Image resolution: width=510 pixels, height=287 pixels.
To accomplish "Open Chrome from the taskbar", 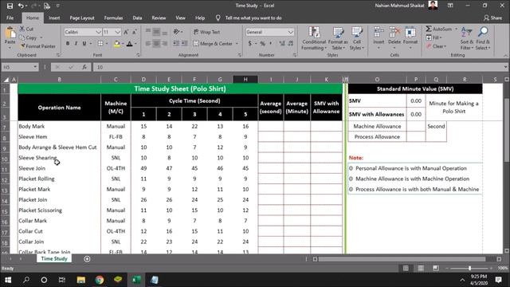I will [x=100, y=280].
